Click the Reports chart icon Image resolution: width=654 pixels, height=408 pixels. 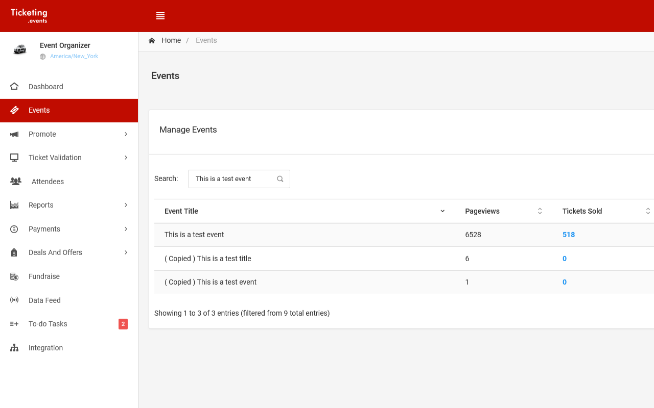click(14, 205)
